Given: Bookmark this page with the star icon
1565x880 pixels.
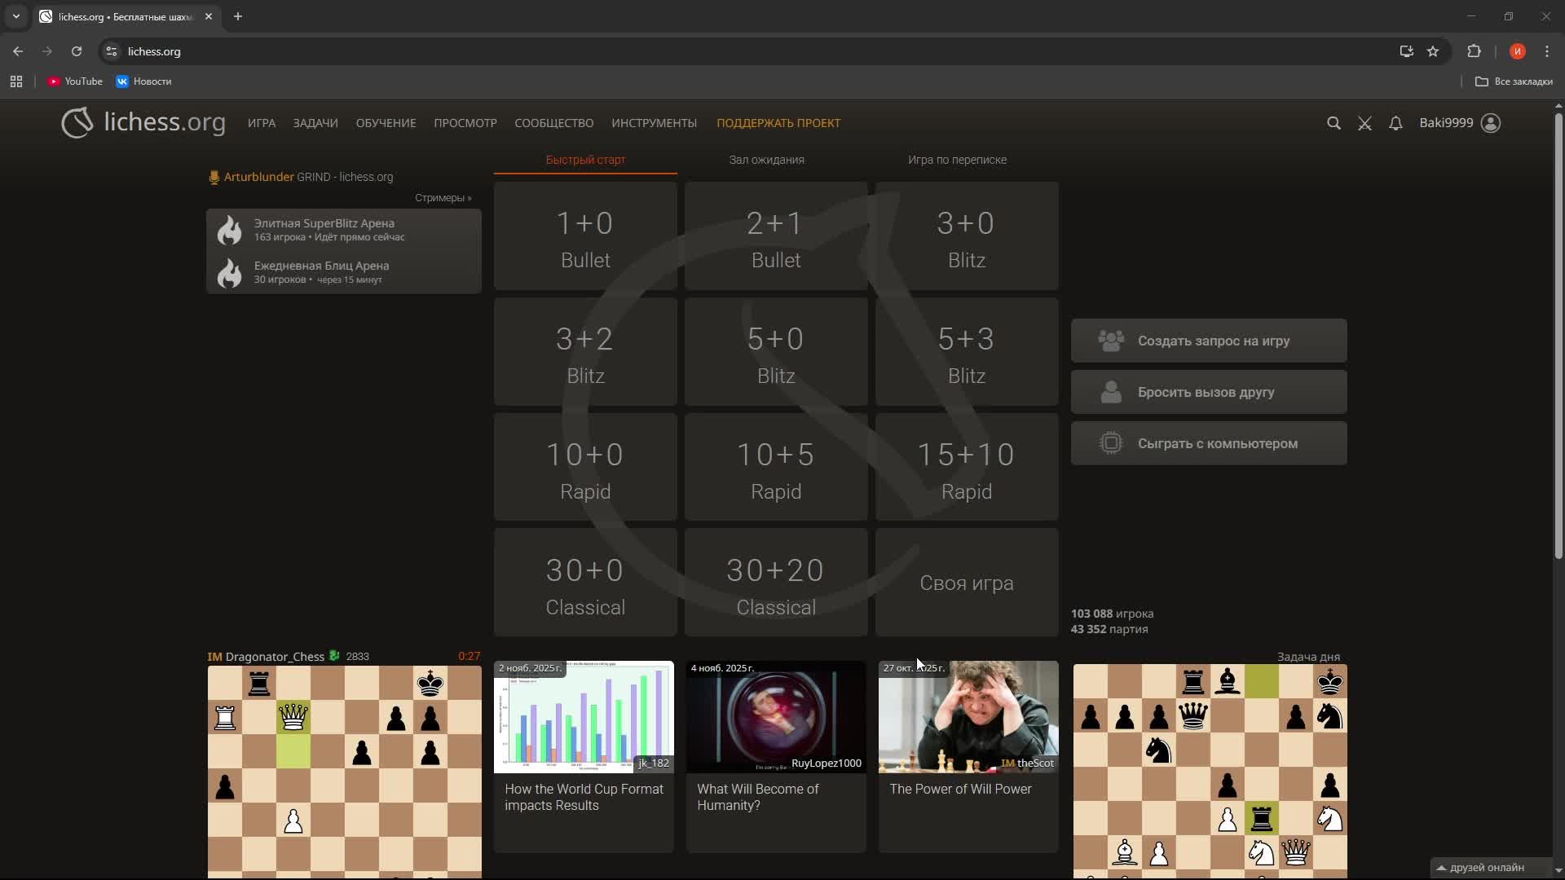Looking at the screenshot, I should click(x=1433, y=51).
